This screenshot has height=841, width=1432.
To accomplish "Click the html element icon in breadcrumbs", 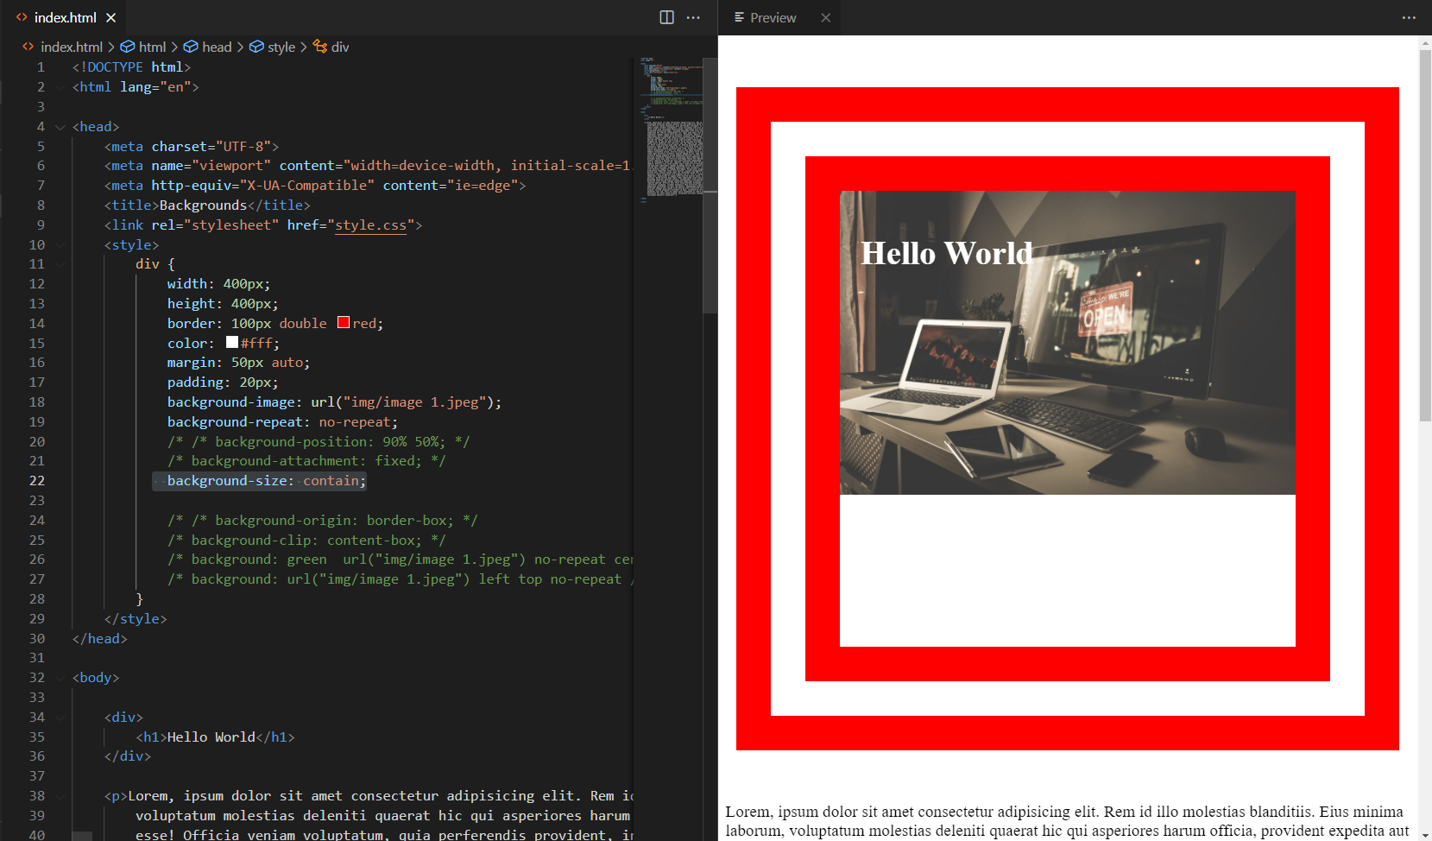I will (x=128, y=47).
